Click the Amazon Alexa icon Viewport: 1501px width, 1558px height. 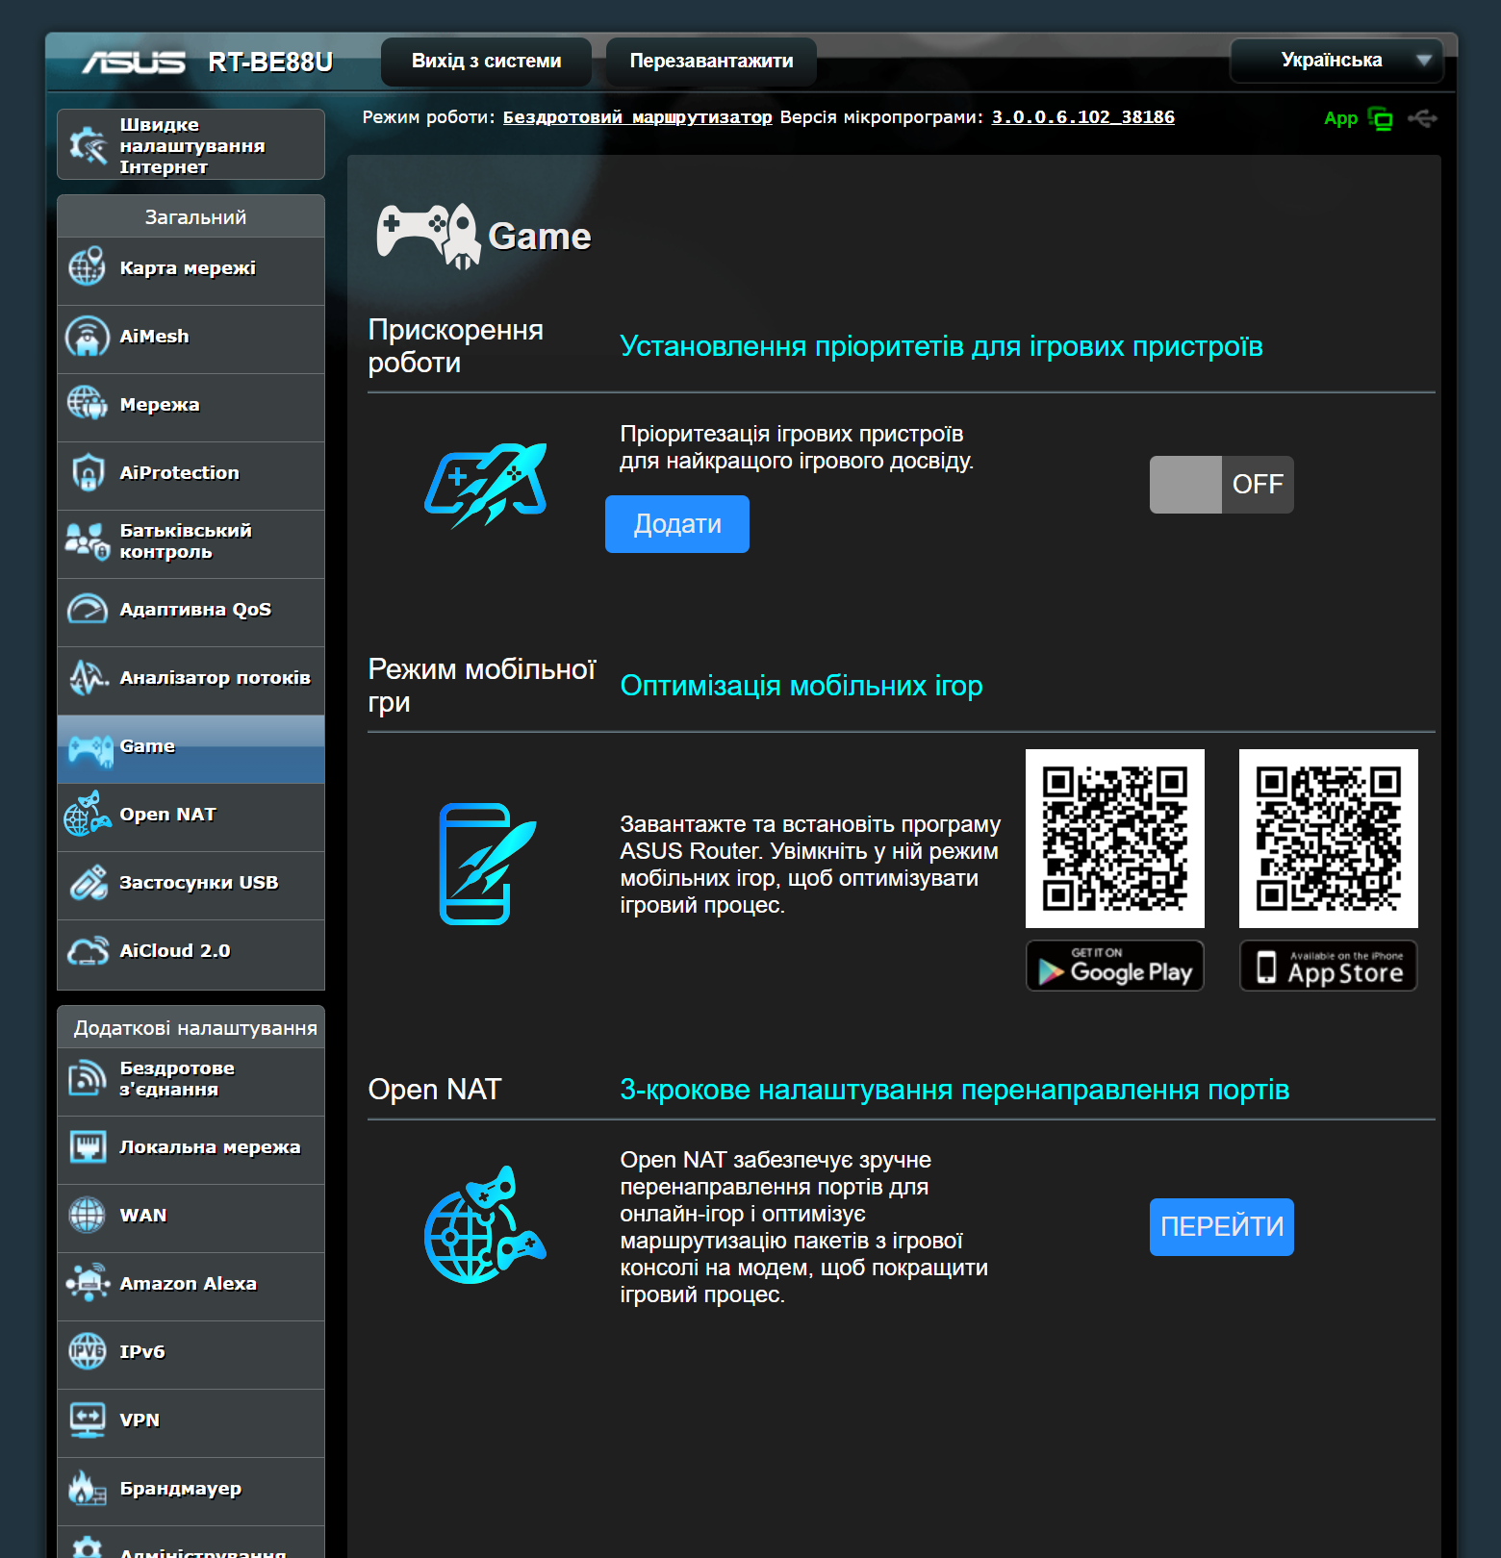click(x=88, y=1283)
